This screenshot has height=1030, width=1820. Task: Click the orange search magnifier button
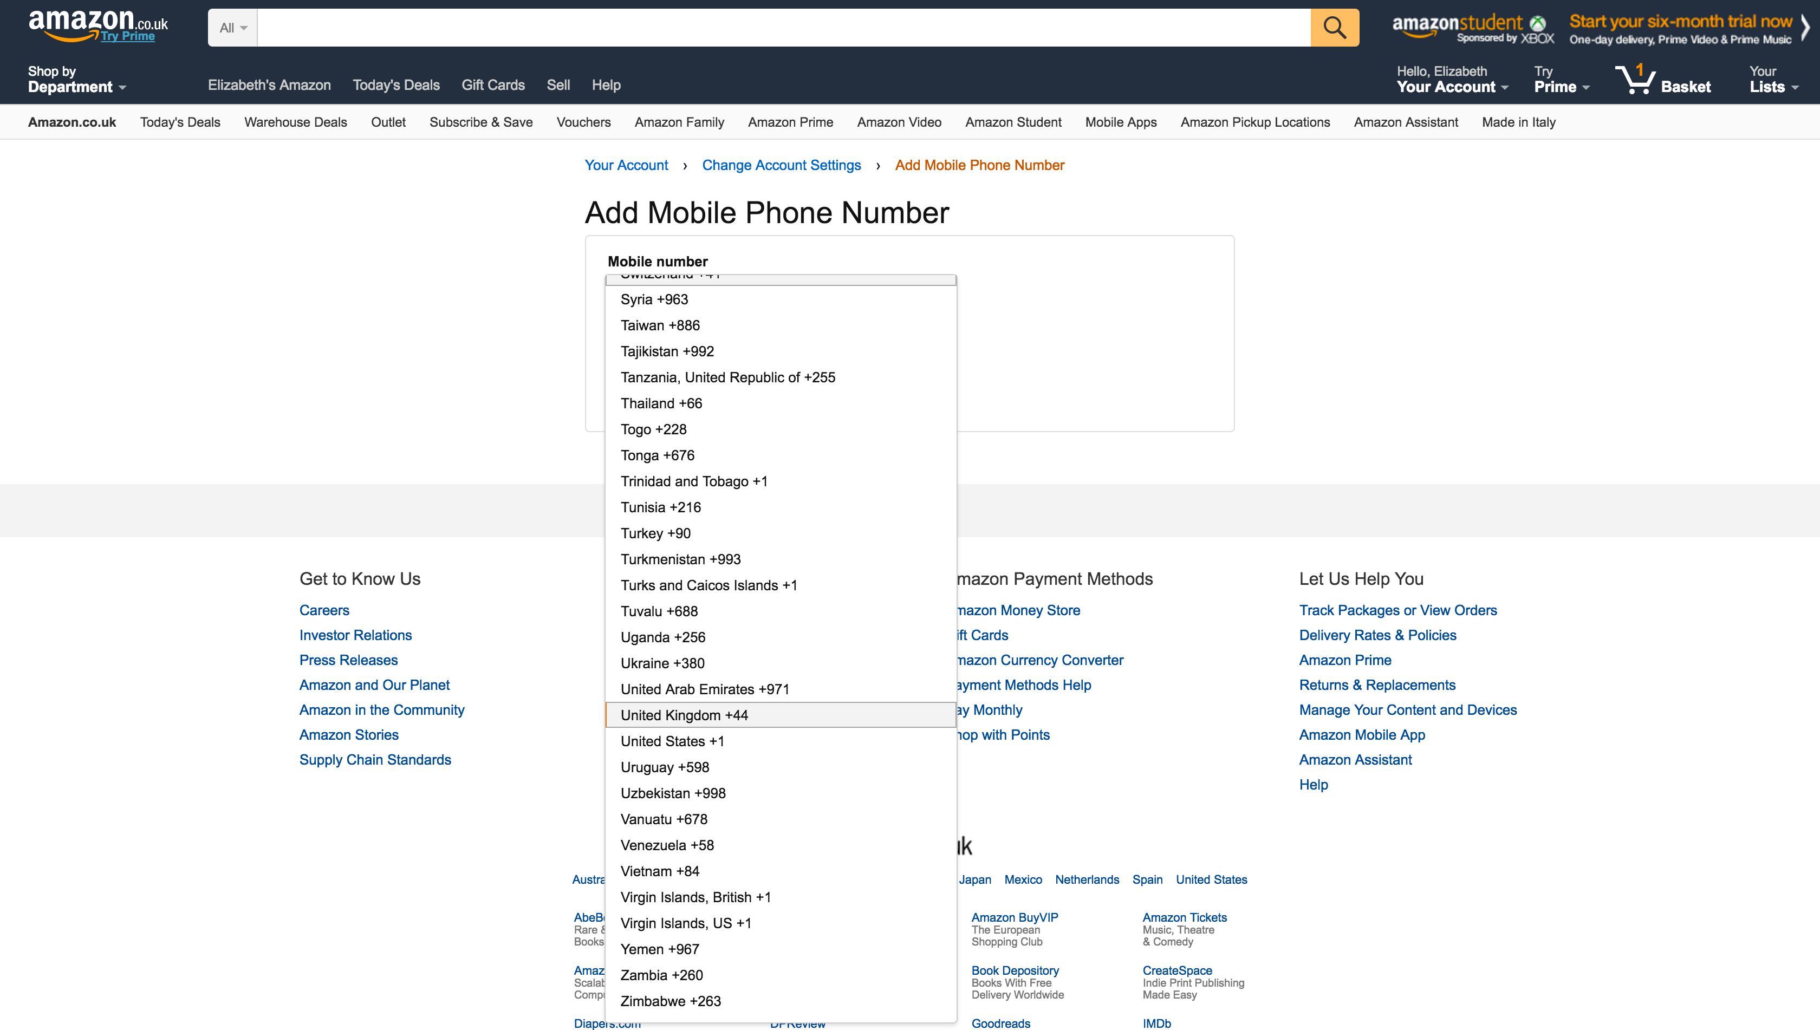pyautogui.click(x=1334, y=28)
